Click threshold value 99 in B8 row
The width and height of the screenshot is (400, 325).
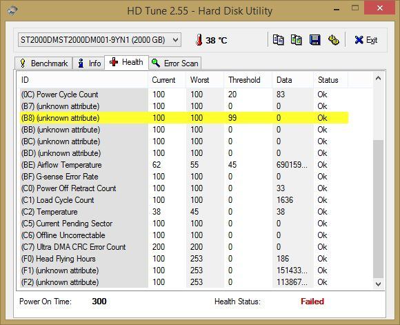click(232, 118)
